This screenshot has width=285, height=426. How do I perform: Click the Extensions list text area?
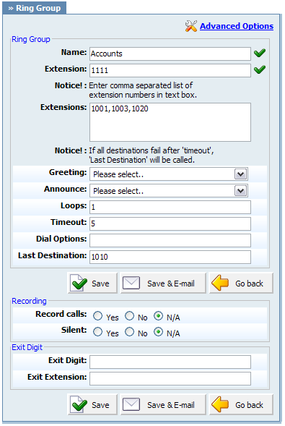pos(170,122)
